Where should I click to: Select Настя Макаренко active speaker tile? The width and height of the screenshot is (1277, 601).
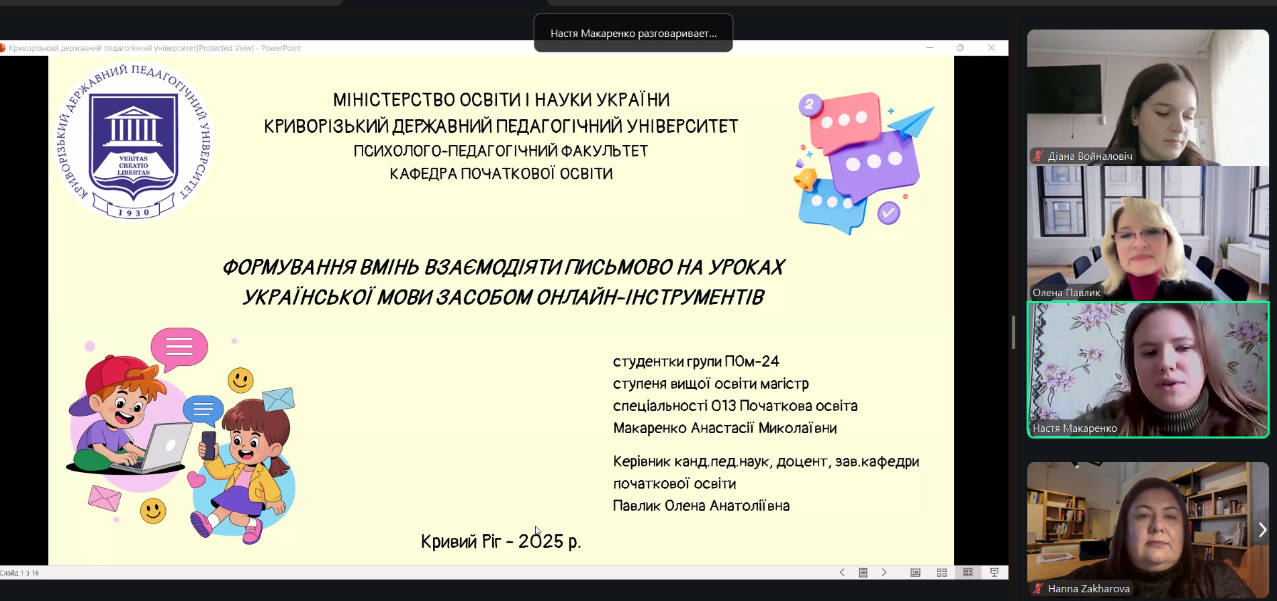click(x=1147, y=369)
